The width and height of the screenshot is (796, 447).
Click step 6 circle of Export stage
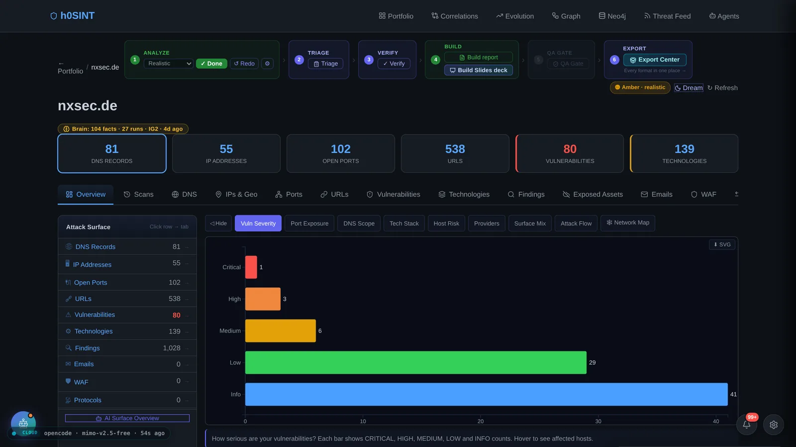(614, 60)
